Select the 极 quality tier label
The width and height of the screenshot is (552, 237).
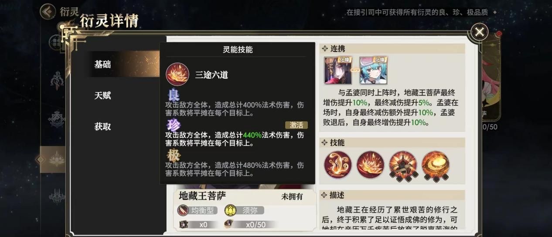point(174,155)
